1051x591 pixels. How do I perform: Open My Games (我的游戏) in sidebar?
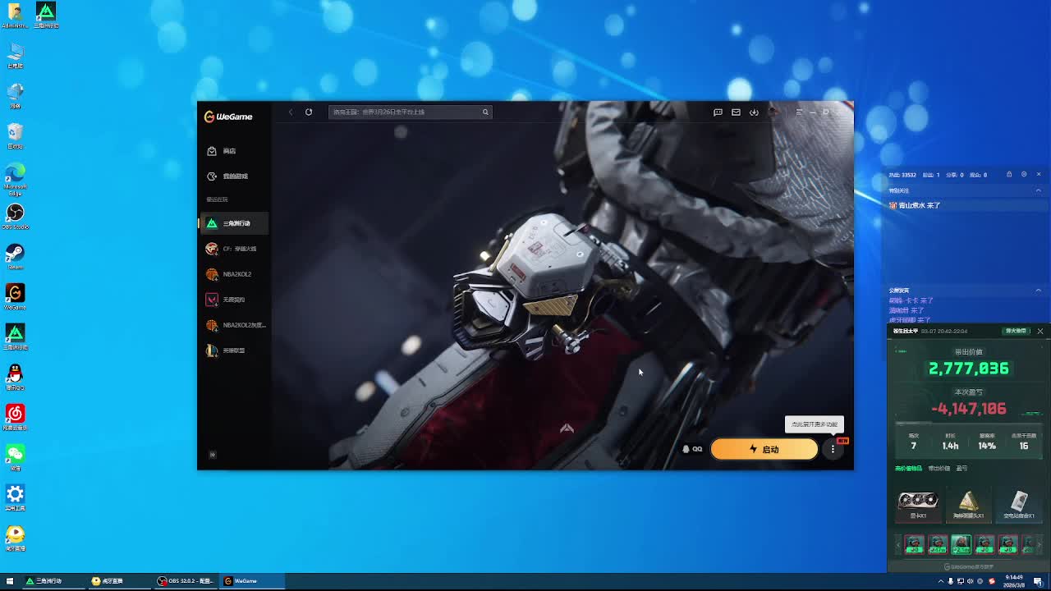coord(234,176)
